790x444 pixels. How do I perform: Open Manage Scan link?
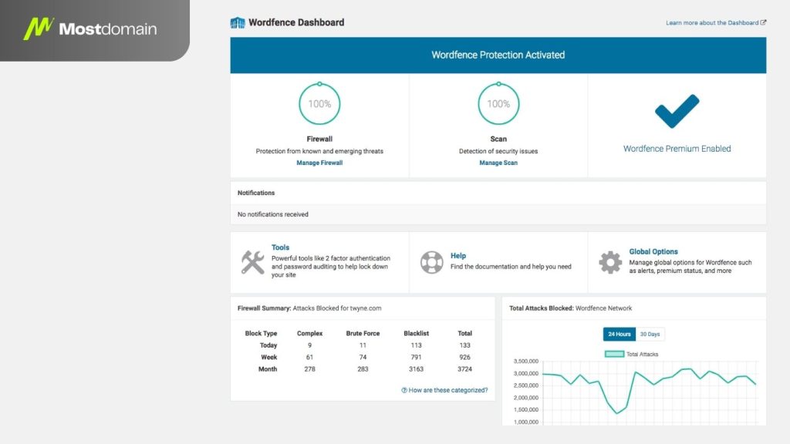[x=498, y=163]
